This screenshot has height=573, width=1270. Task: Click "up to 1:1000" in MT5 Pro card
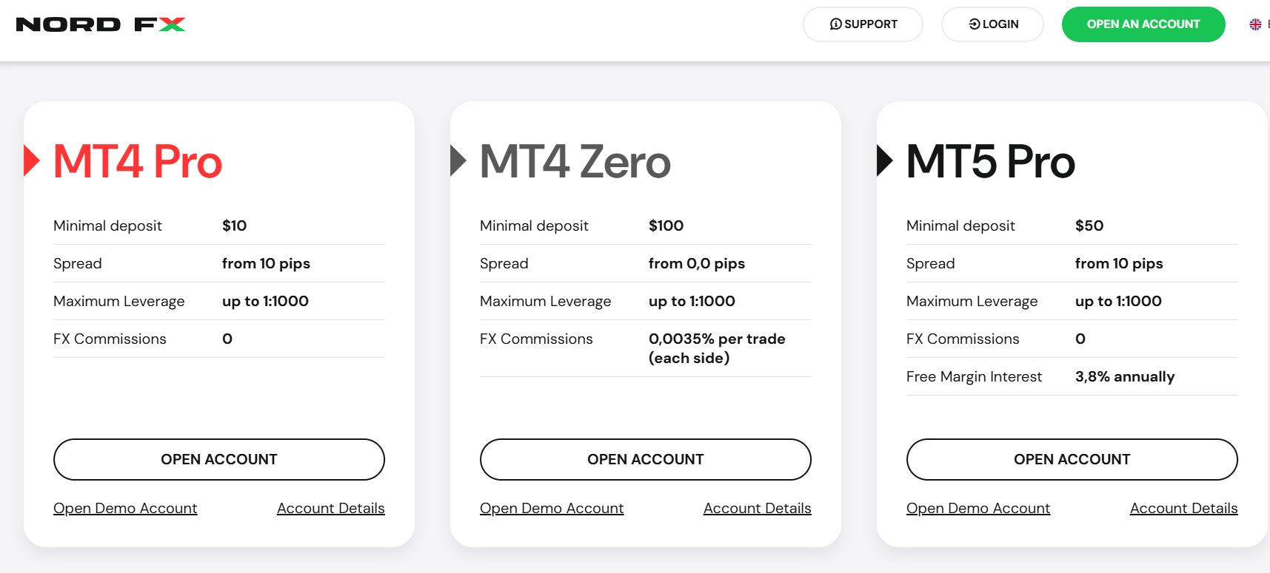[x=1118, y=301]
